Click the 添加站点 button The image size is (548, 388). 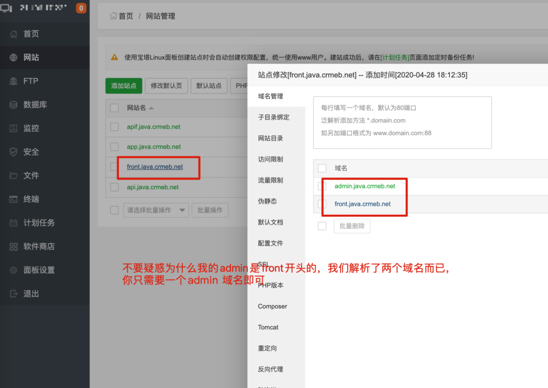coord(124,86)
